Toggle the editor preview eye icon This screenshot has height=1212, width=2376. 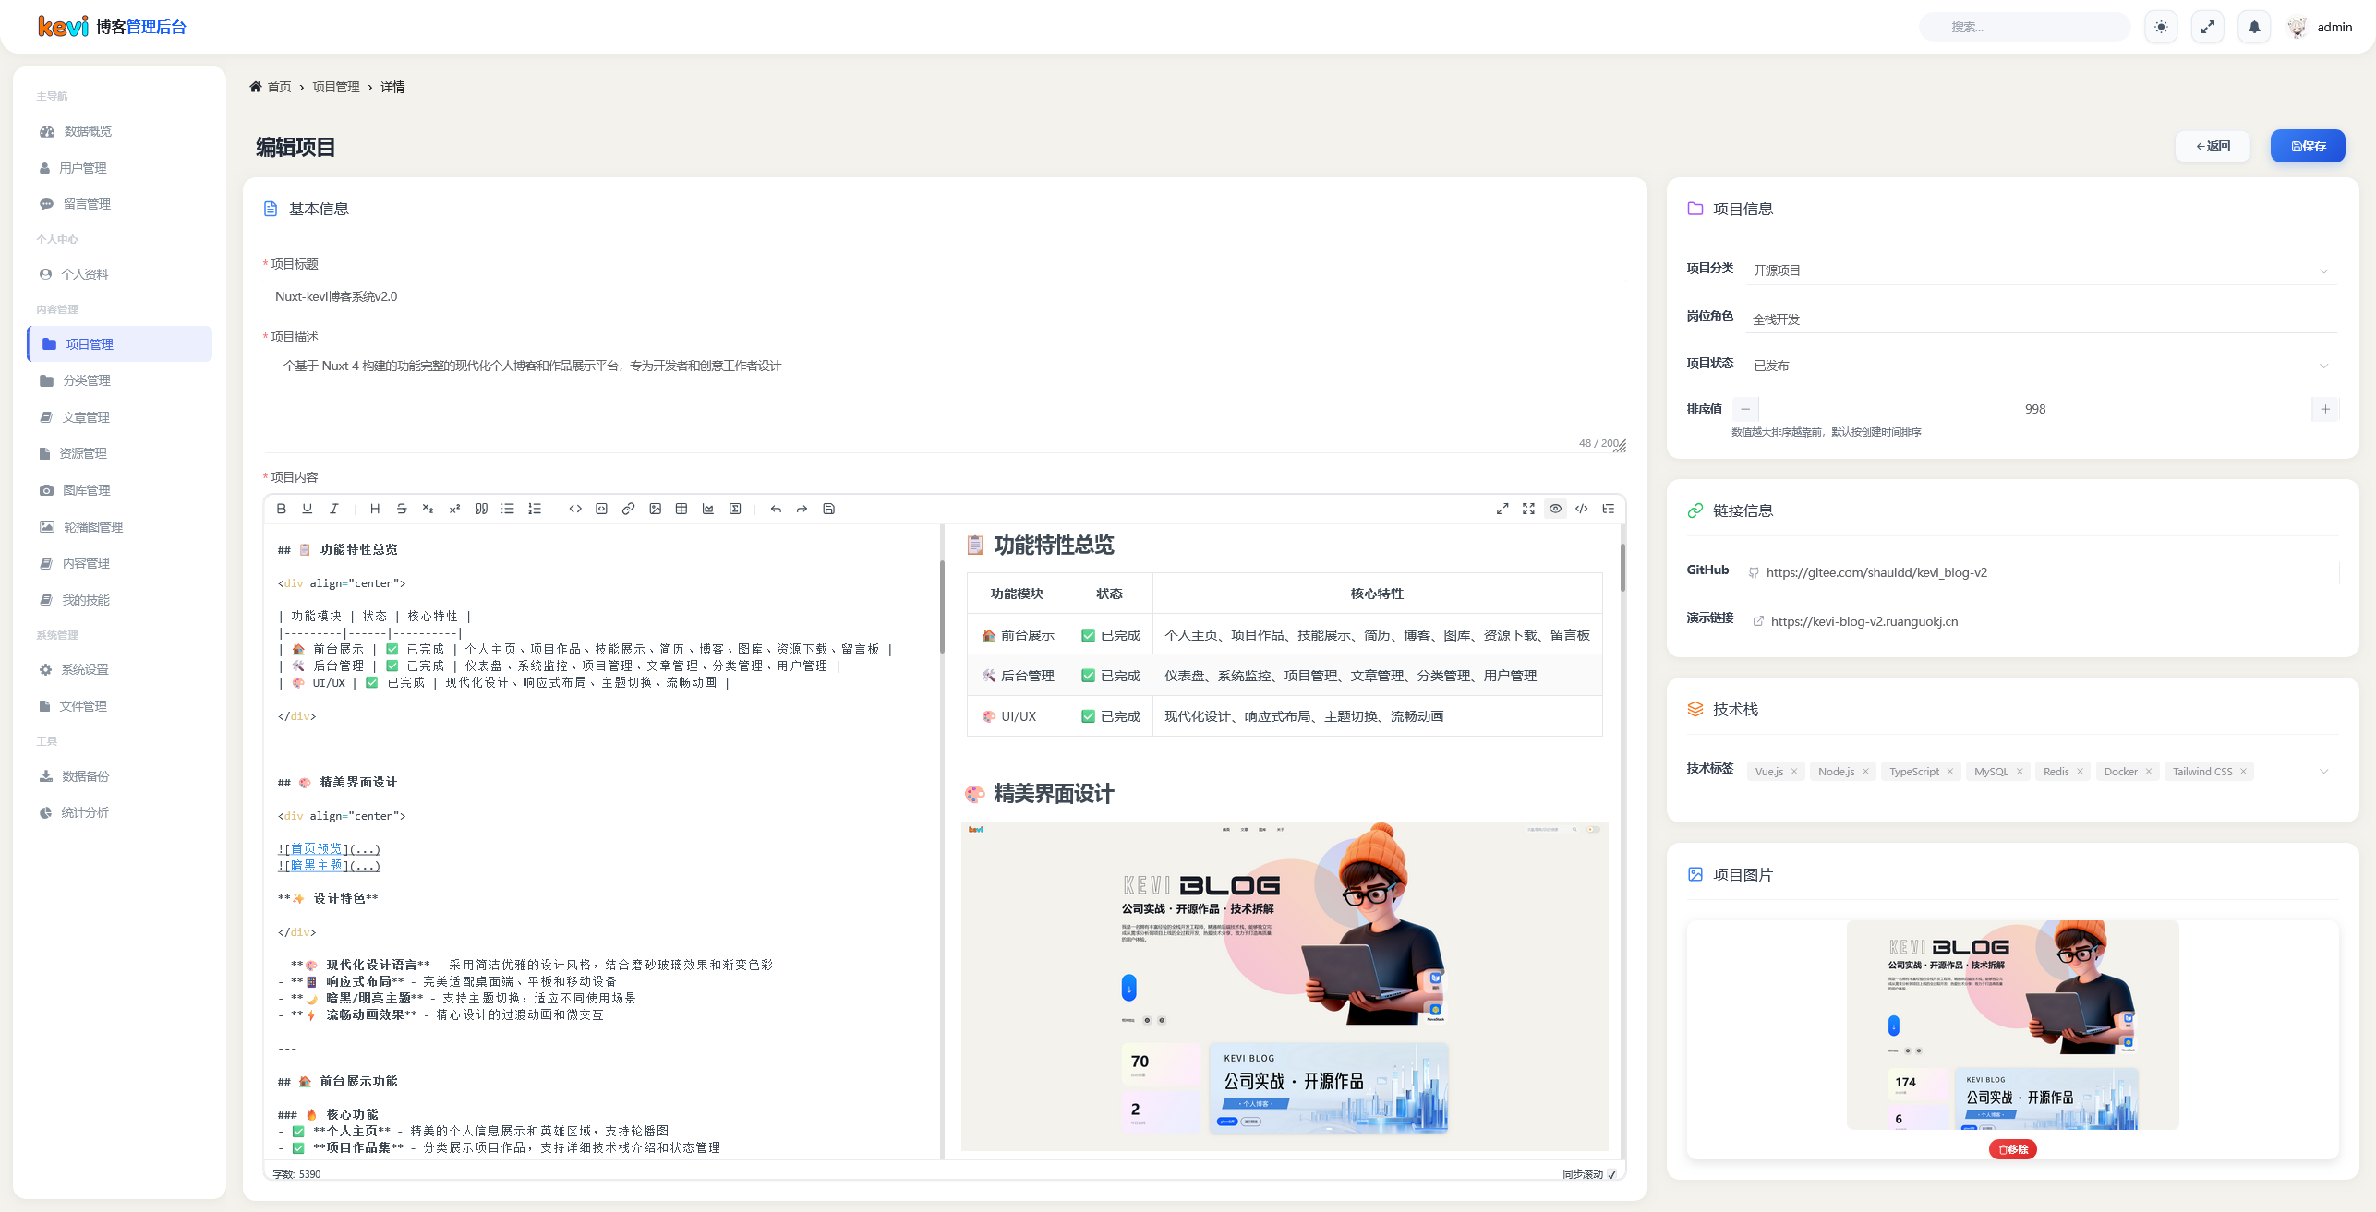[1555, 509]
